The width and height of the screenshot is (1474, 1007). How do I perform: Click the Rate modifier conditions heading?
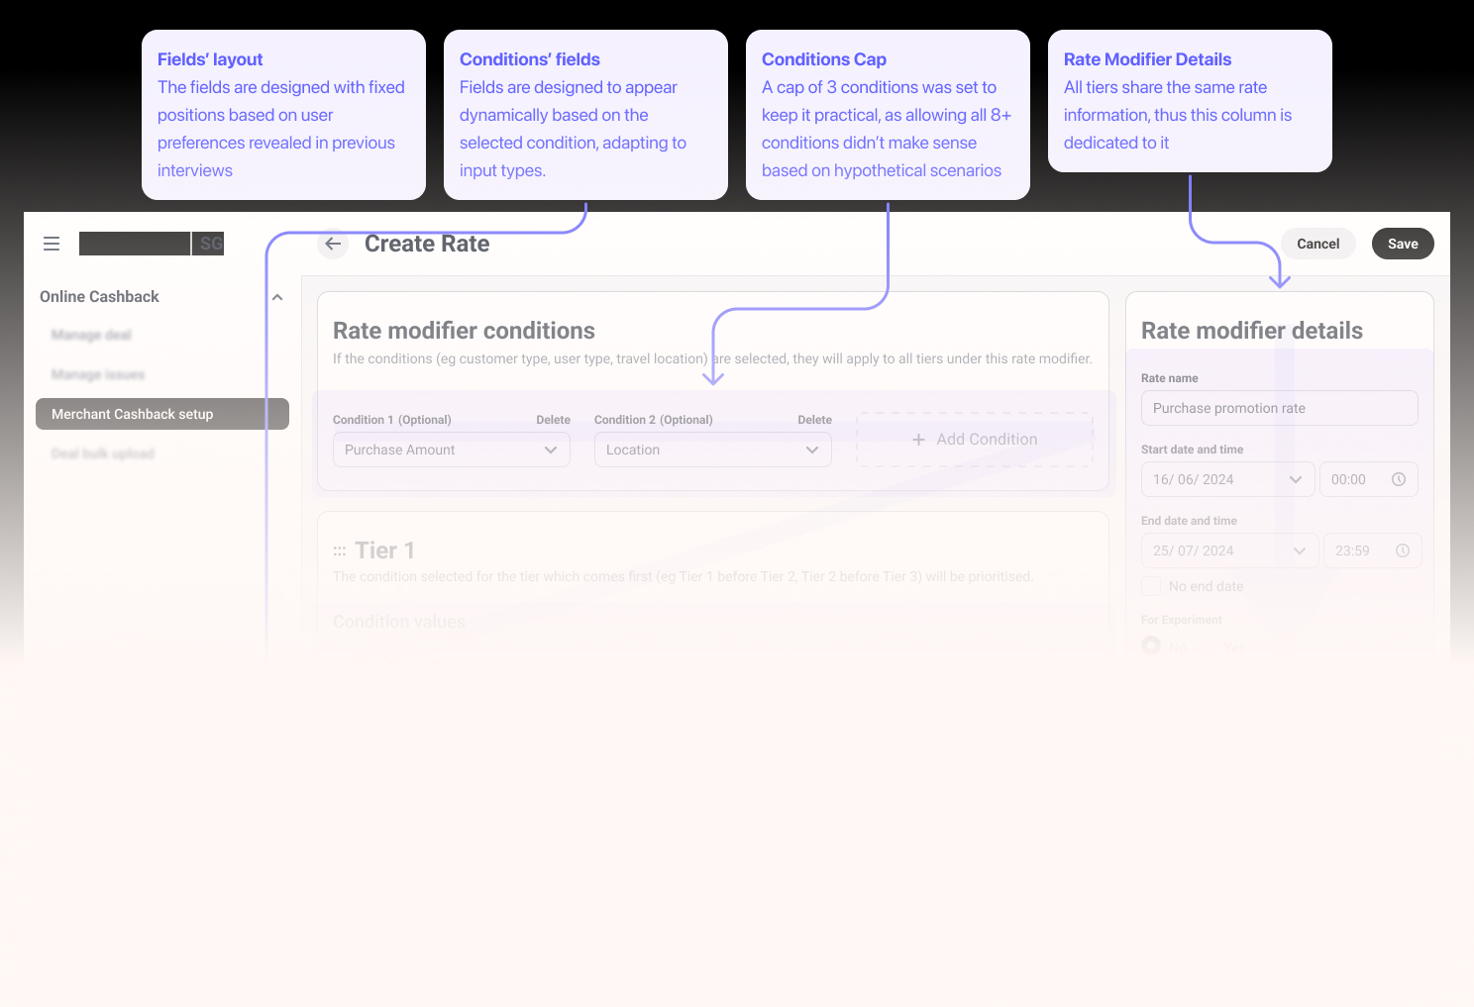(x=464, y=331)
